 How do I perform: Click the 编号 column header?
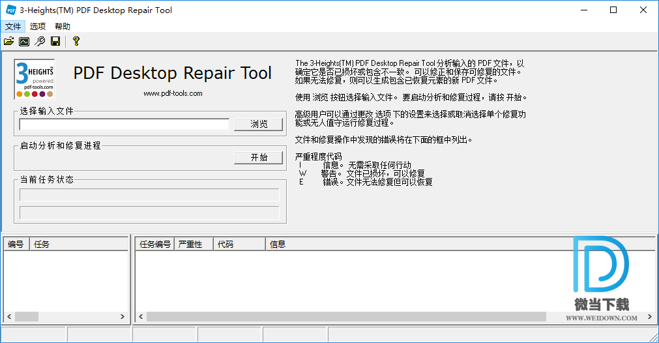16,245
